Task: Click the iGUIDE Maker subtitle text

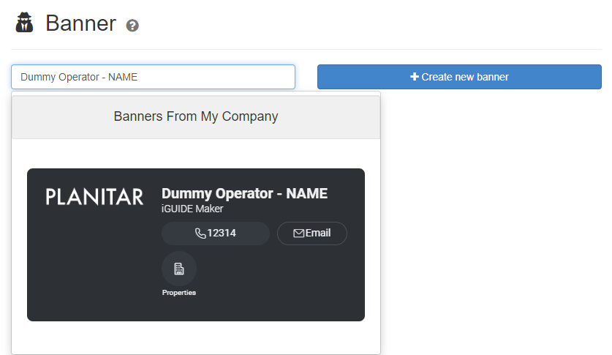Action: (192, 209)
